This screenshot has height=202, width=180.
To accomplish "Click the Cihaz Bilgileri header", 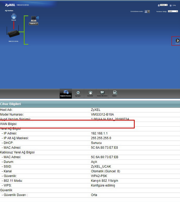I will pos(10,104).
